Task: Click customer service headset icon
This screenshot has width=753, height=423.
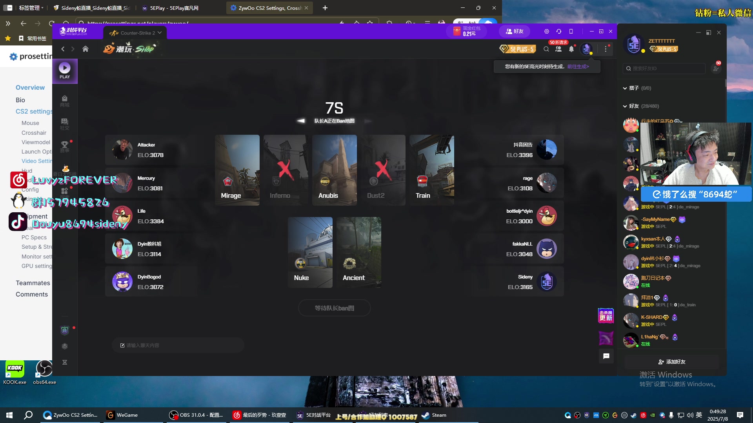Action: (x=559, y=31)
